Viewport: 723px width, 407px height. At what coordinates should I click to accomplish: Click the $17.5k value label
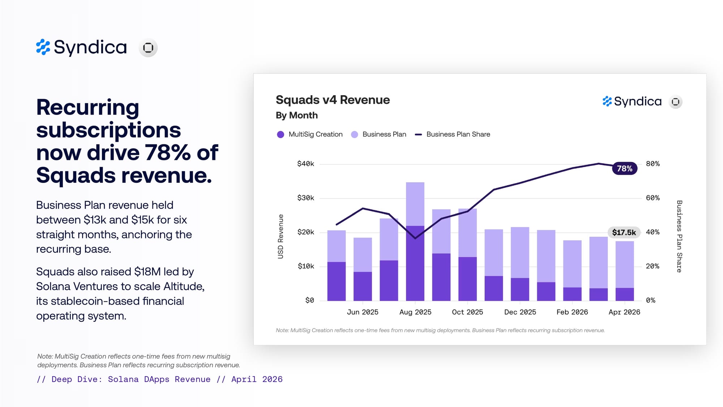[624, 232]
